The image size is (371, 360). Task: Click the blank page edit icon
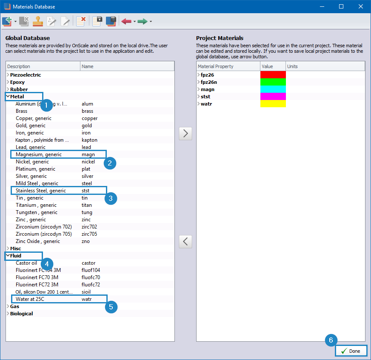65,21
